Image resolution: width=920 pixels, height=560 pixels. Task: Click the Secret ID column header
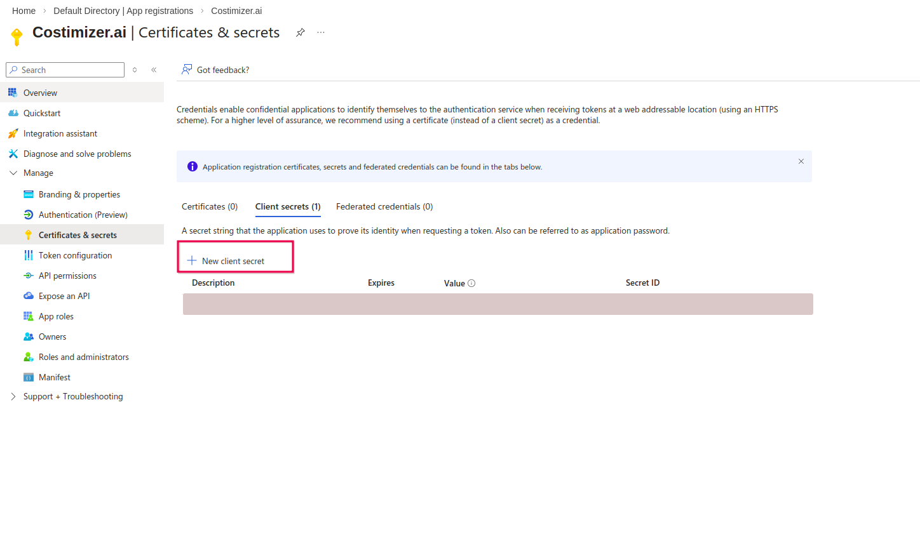coord(642,283)
